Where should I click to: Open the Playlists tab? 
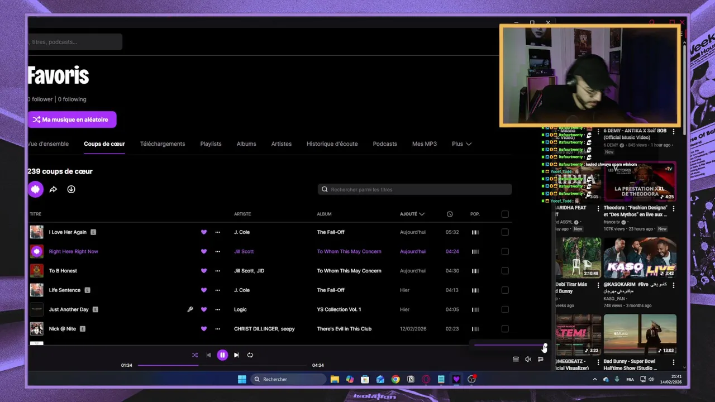211,144
